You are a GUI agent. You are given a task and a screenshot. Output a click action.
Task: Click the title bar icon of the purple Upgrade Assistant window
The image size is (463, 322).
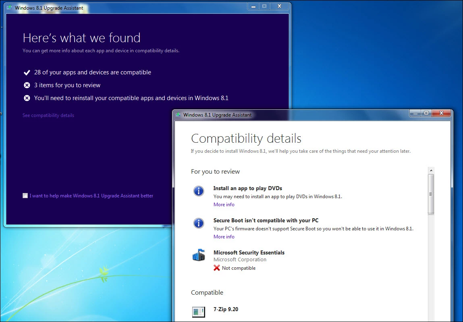point(9,8)
